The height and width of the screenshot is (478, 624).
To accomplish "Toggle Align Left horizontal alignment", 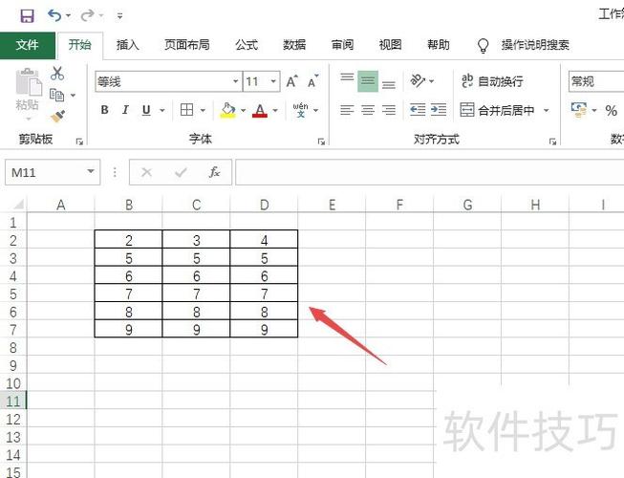I will pos(347,110).
